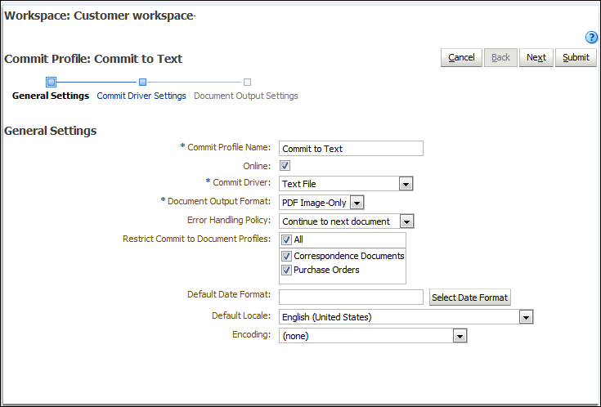Submit the commit profile
601x407 pixels.
point(576,58)
